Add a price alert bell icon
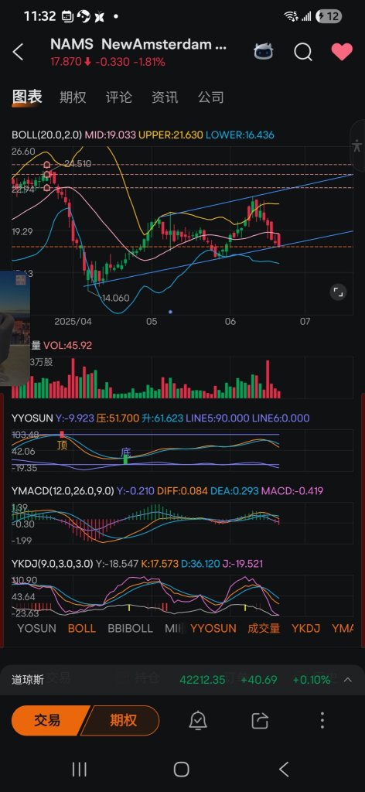Screen dimensions: 365x792 (x=198, y=720)
